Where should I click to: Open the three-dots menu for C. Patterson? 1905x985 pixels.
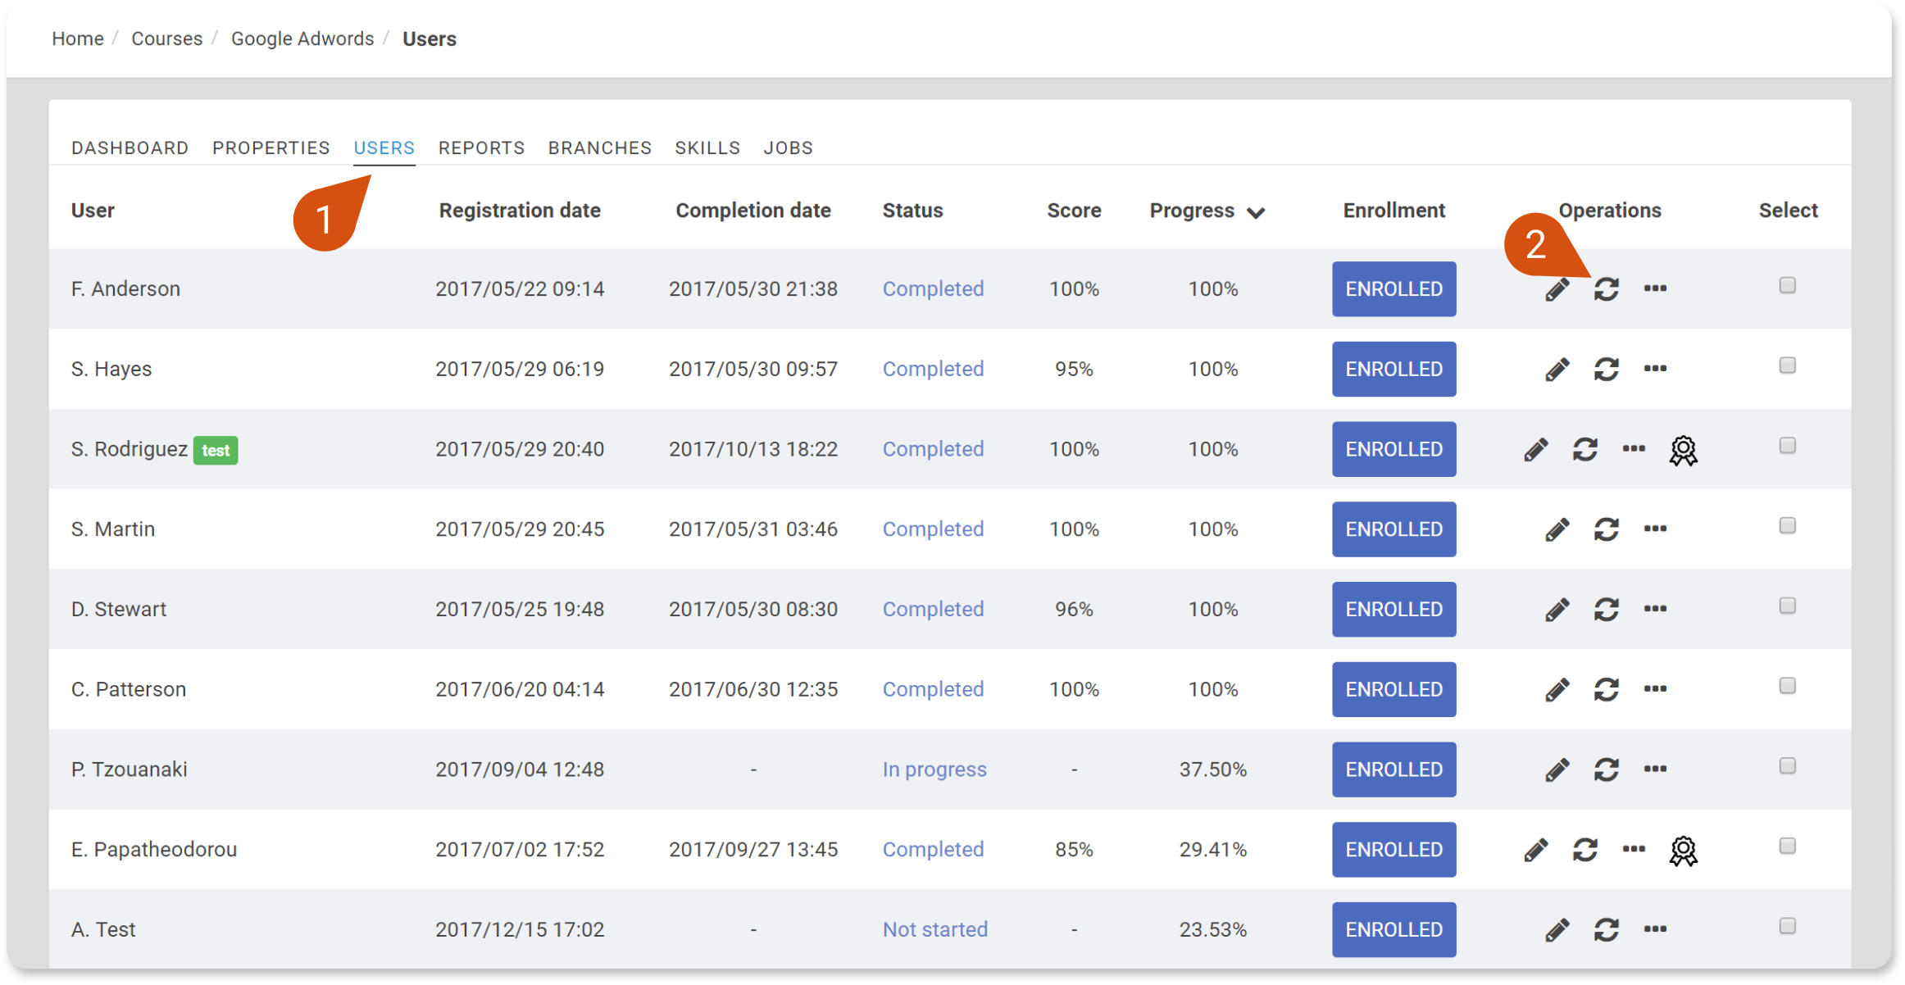(x=1655, y=690)
